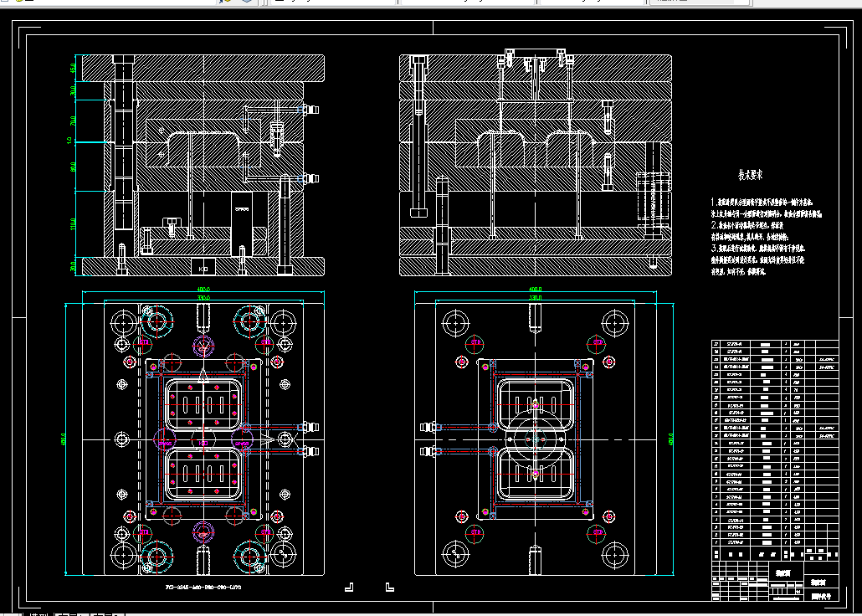The image size is (862, 616).
Task: Select the "70.0" vertical dimension value
Action: (73, 121)
